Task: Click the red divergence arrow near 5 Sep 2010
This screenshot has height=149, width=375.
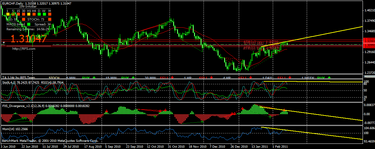Action: pos(106,111)
